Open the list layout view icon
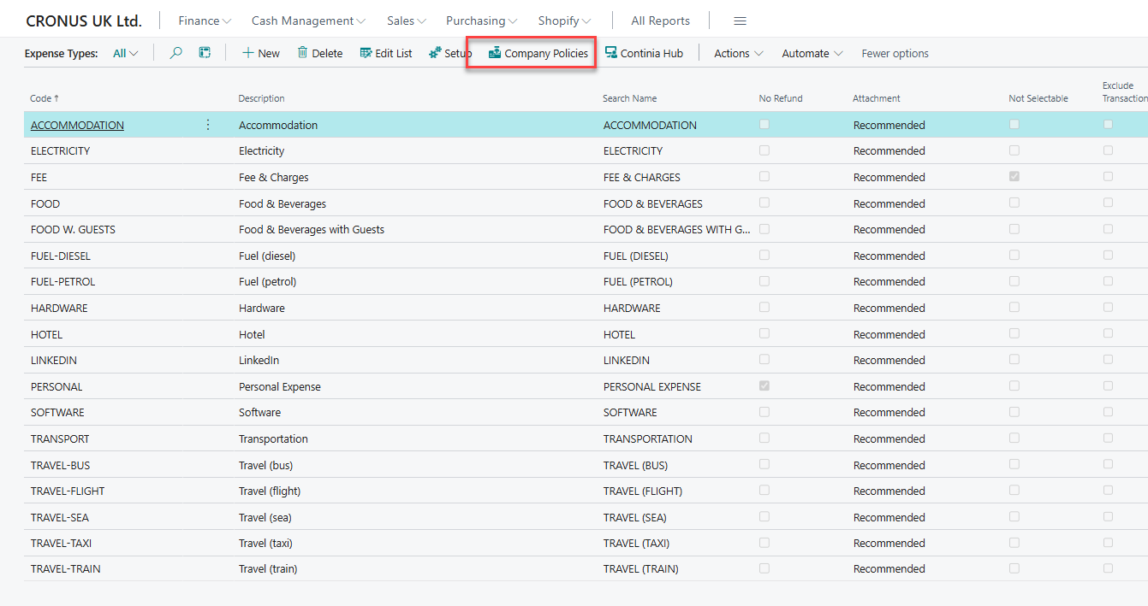 (205, 53)
